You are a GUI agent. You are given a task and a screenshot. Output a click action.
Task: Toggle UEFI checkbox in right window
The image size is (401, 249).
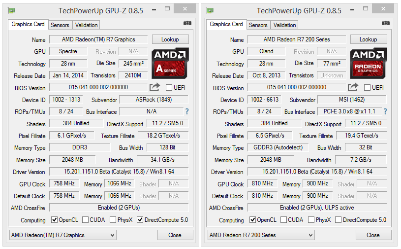click(367, 88)
